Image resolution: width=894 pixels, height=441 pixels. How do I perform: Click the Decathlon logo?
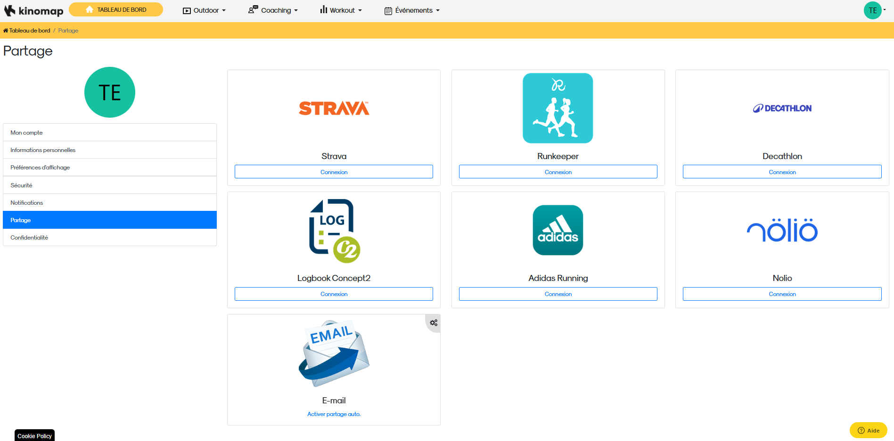782,108
